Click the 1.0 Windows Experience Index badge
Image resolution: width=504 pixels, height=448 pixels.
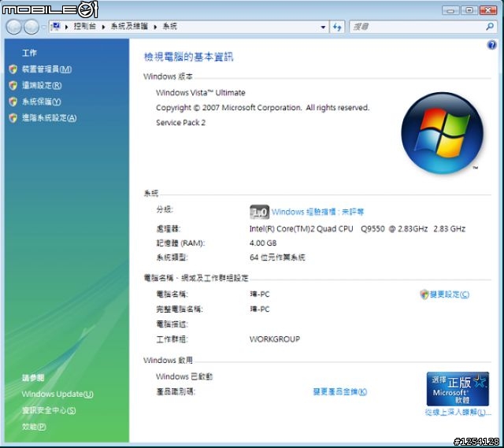pyautogui.click(x=259, y=212)
